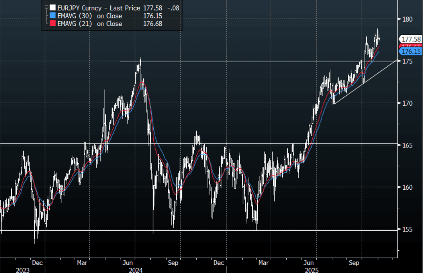
Task: Click the 180 label on the price axis
Action: [407, 19]
